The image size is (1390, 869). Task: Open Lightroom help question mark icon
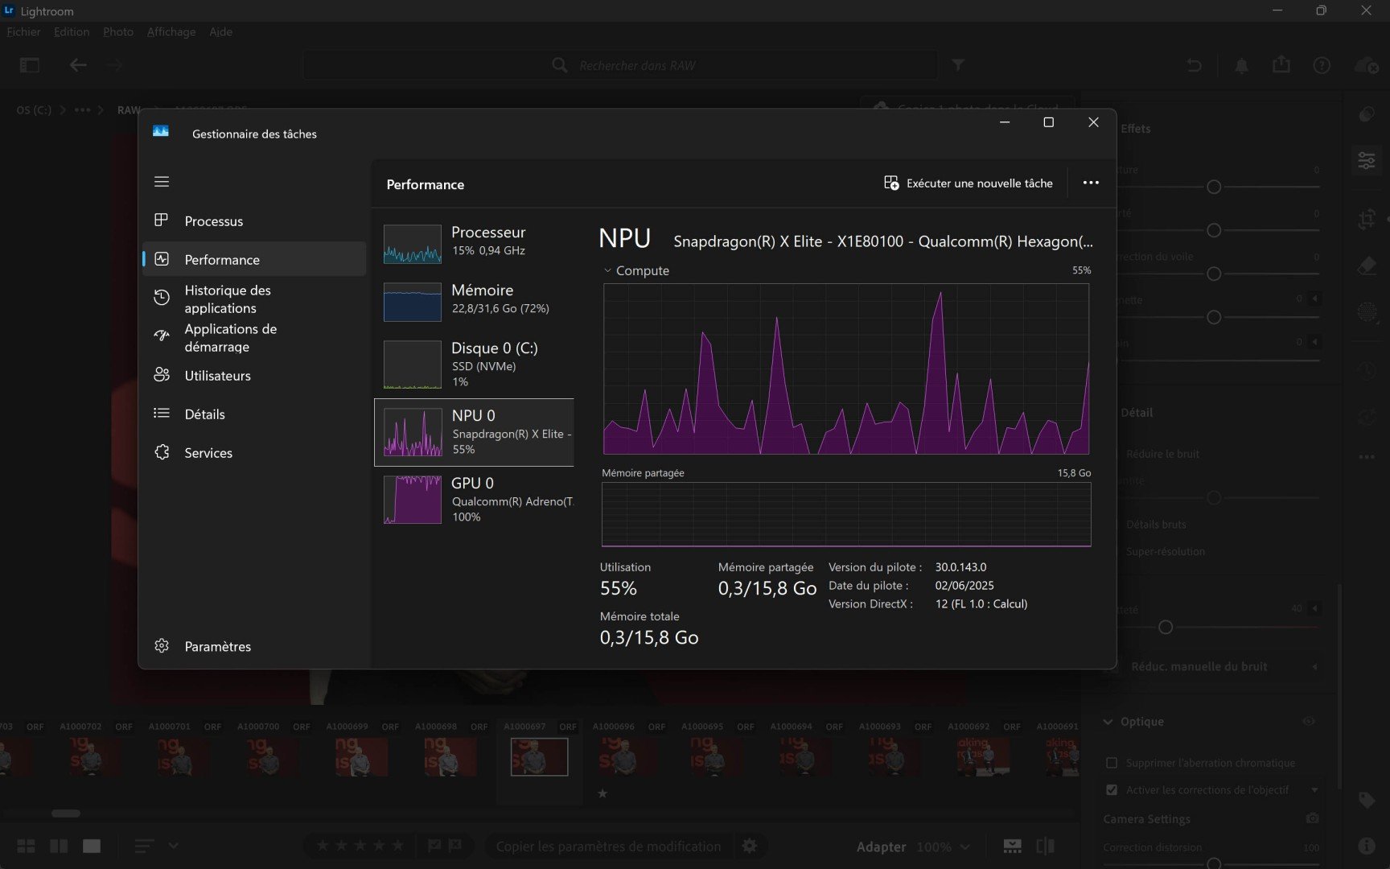tap(1322, 65)
